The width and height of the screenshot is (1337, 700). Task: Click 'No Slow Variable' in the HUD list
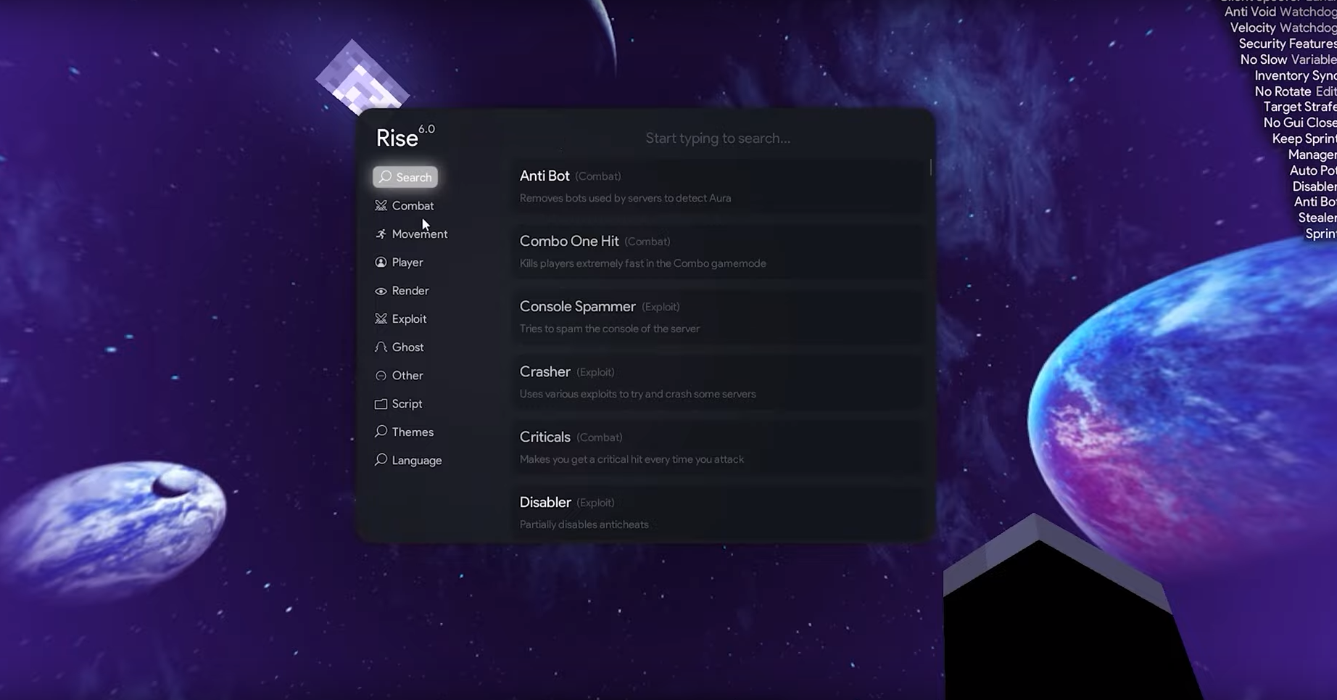(x=1288, y=59)
